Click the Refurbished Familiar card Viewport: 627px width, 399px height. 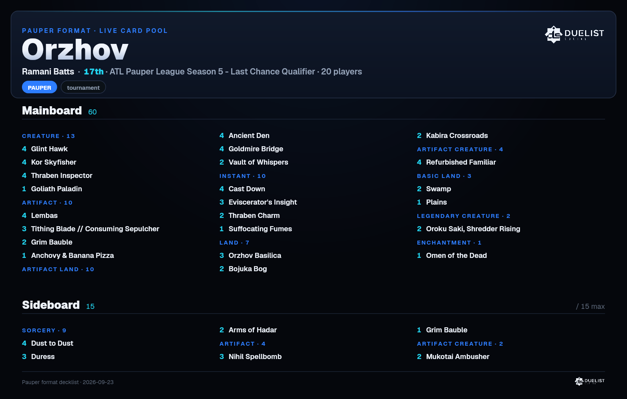click(461, 162)
